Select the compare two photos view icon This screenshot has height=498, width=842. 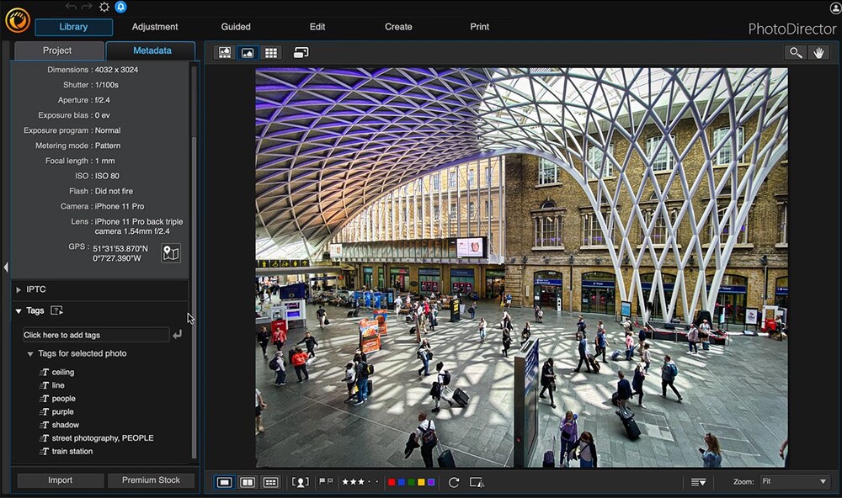coord(247,481)
